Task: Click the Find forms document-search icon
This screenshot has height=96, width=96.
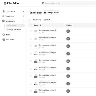Action: [x=3, y=40]
